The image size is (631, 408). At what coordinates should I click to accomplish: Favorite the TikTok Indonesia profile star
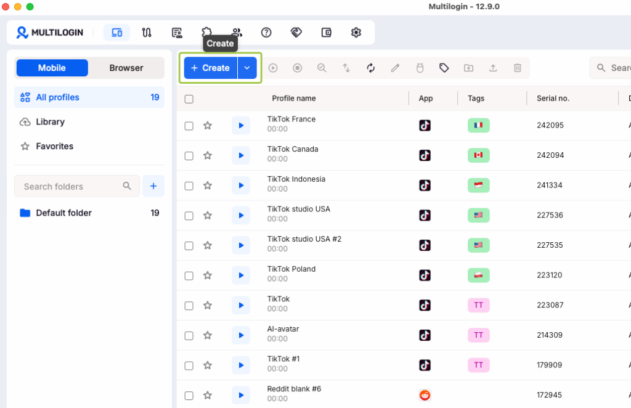tap(207, 186)
